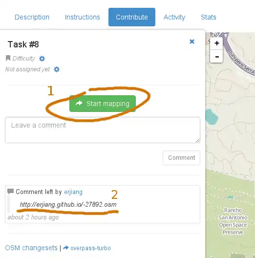Click the Start mapping button
This screenshot has width=255, height=258.
[103, 104]
